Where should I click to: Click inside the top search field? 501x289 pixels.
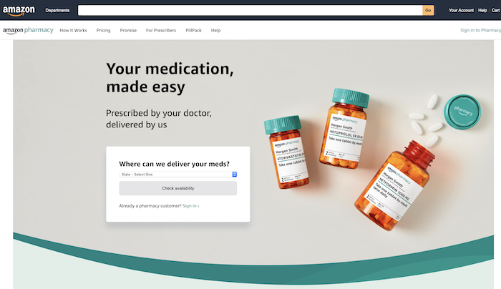point(250,10)
